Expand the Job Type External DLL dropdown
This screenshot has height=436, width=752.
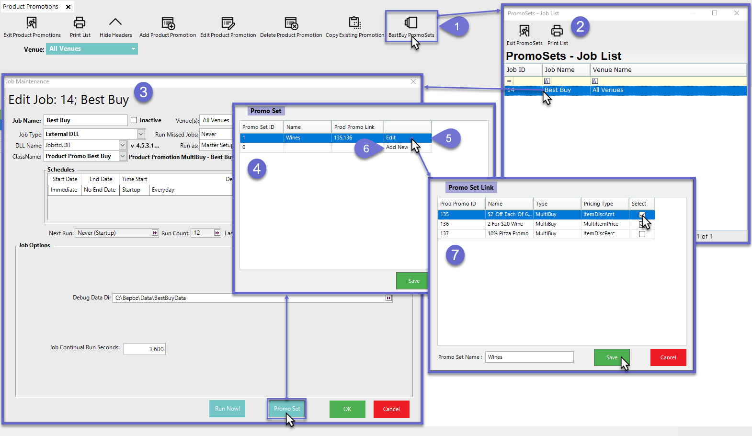click(141, 134)
